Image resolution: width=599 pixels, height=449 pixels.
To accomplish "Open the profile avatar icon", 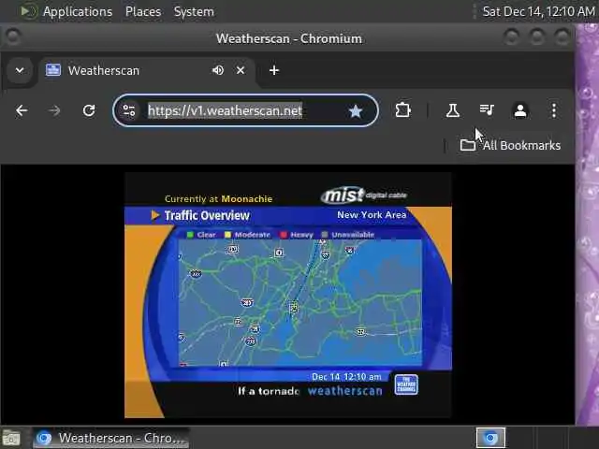I will point(520,111).
